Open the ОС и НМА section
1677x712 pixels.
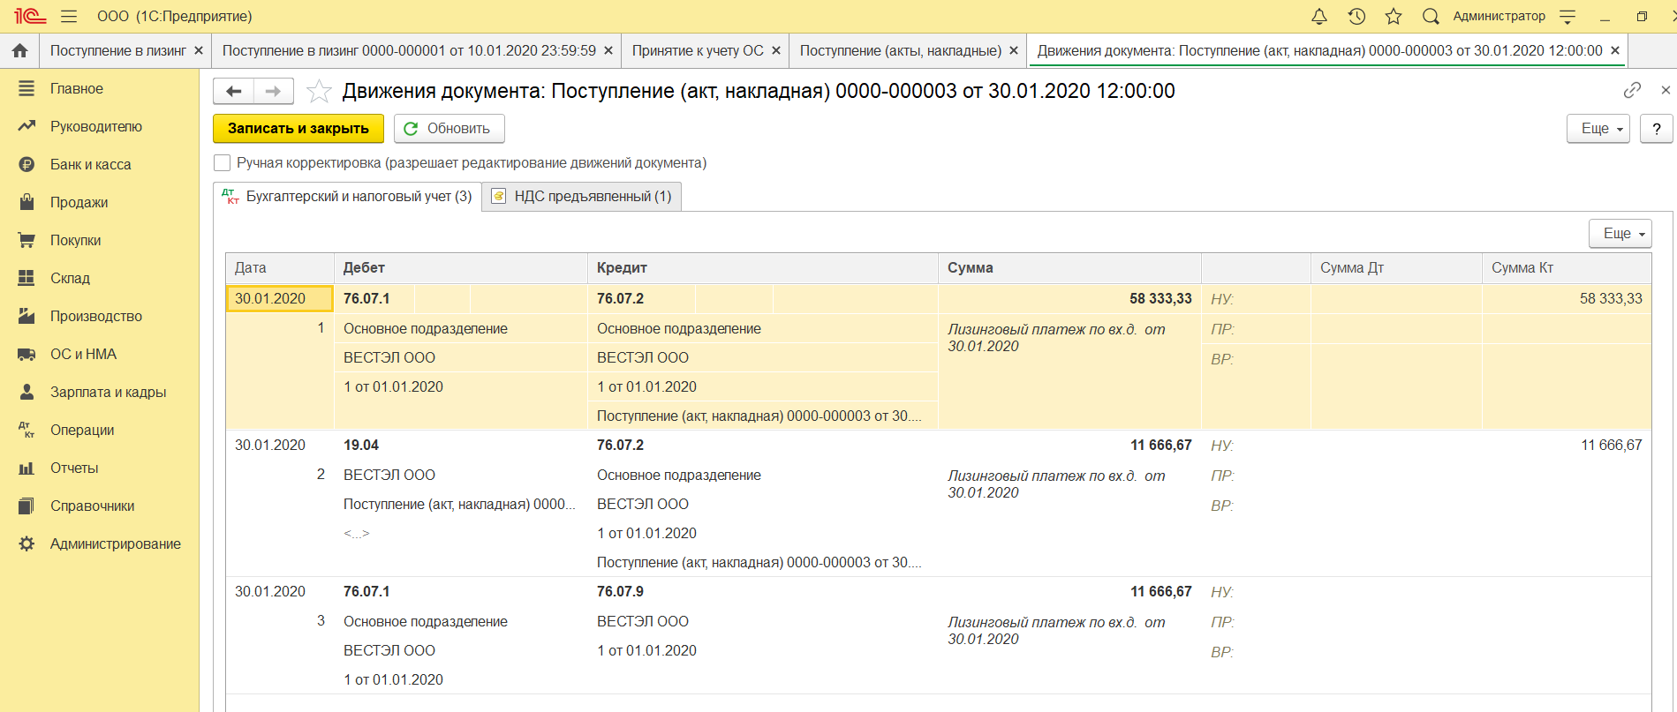click(x=83, y=355)
